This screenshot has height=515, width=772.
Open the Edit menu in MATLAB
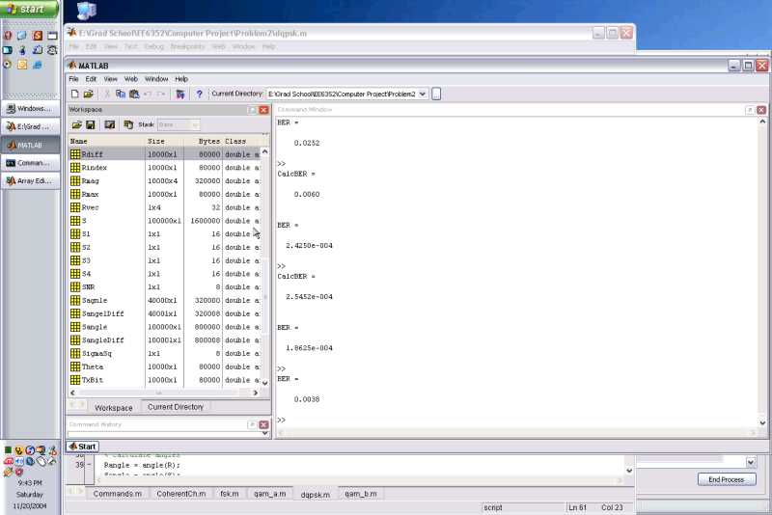click(x=91, y=79)
